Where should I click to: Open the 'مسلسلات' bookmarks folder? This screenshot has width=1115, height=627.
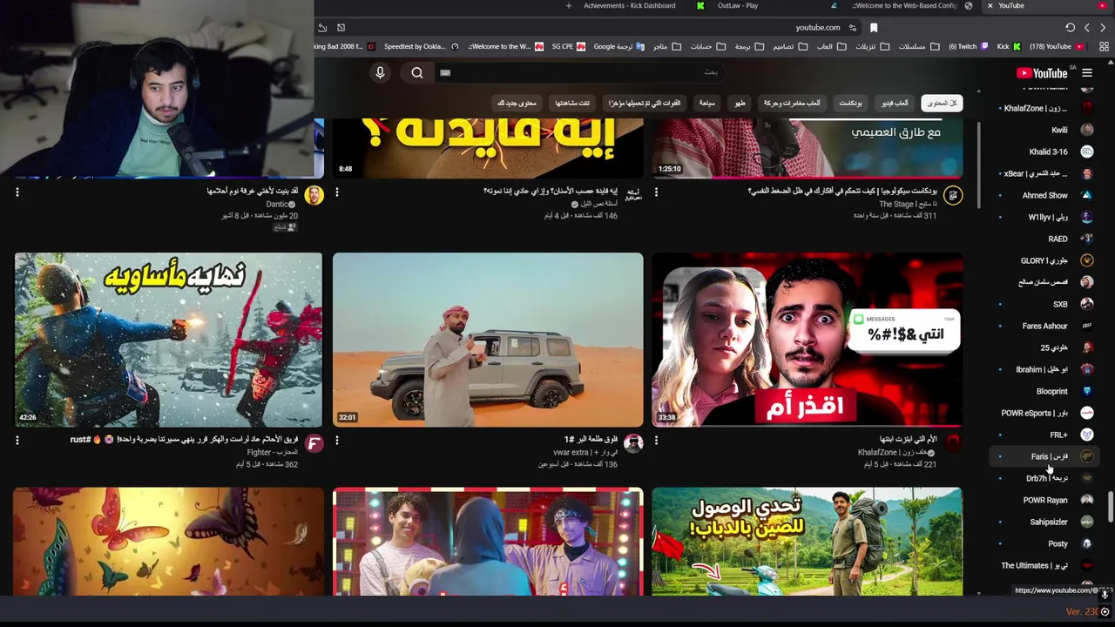[x=919, y=46]
